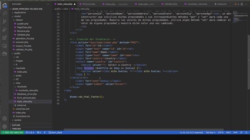250x140 pixels.
Task: Open the Explorer panel's more actions ellipsis
Action: point(48,4)
